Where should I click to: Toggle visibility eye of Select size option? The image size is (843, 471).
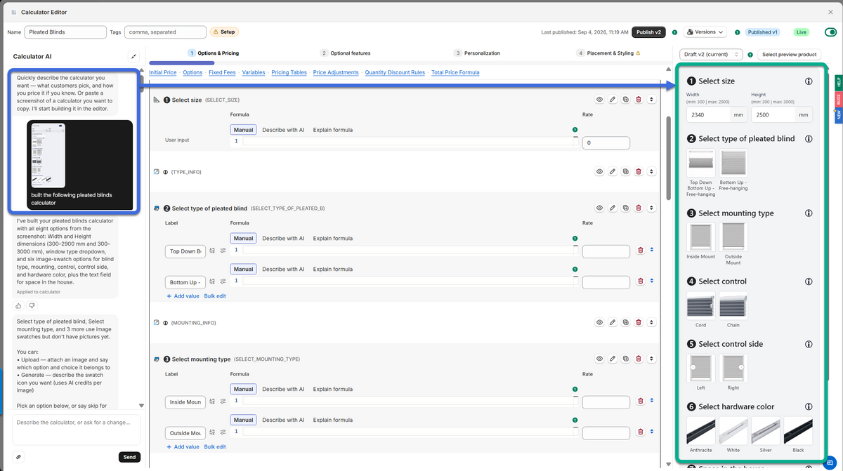pyautogui.click(x=600, y=100)
